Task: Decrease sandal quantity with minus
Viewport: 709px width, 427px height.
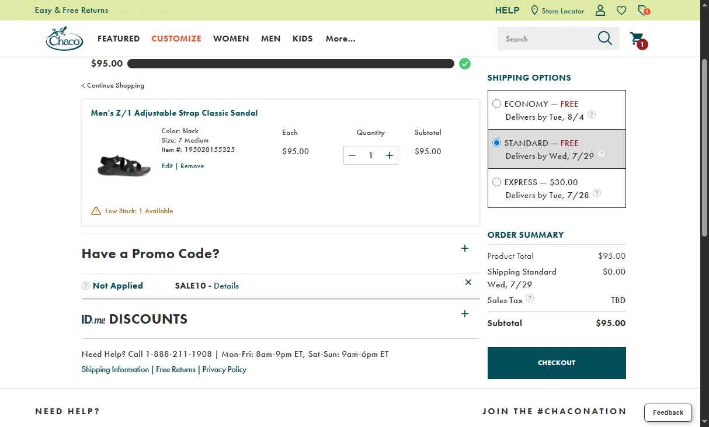Action: click(352, 155)
